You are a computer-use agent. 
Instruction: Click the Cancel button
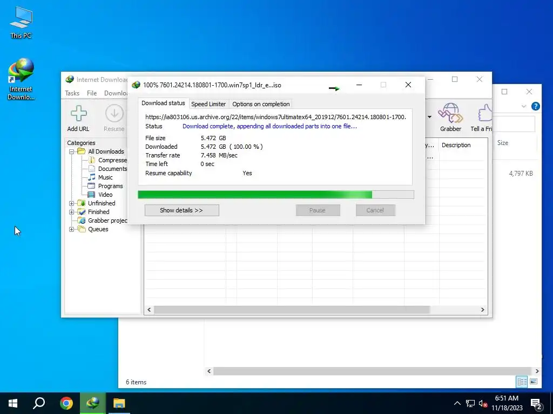pos(375,210)
